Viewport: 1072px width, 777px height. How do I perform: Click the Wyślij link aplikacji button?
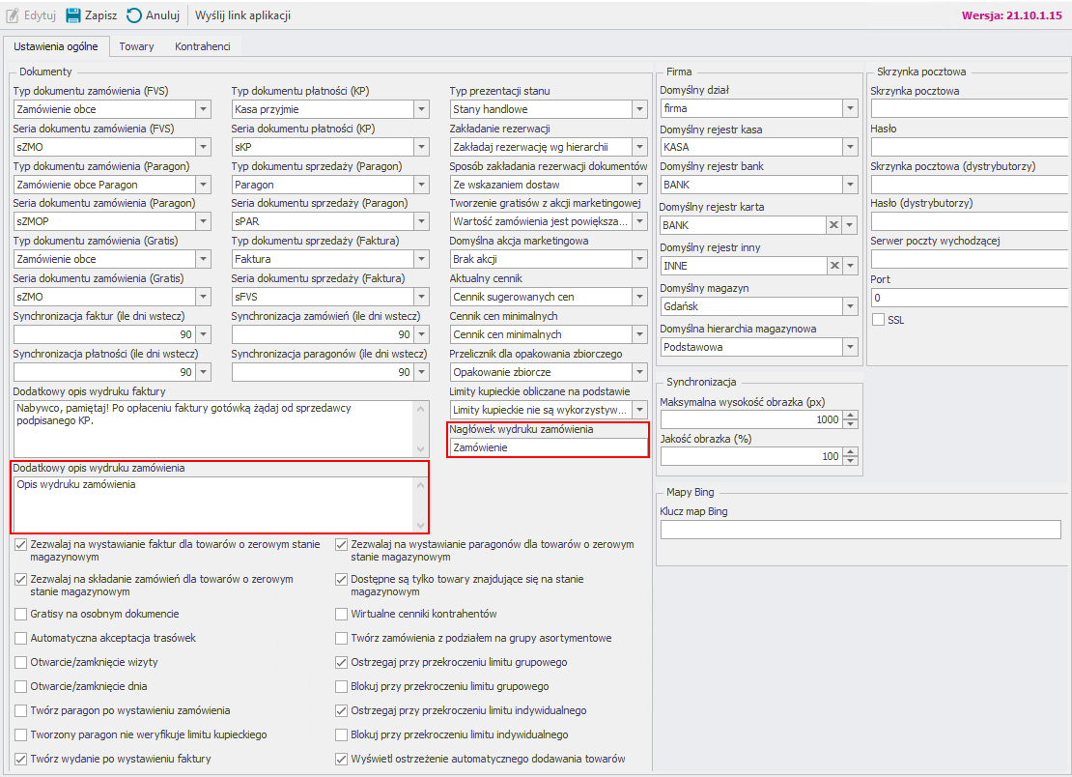tap(242, 15)
